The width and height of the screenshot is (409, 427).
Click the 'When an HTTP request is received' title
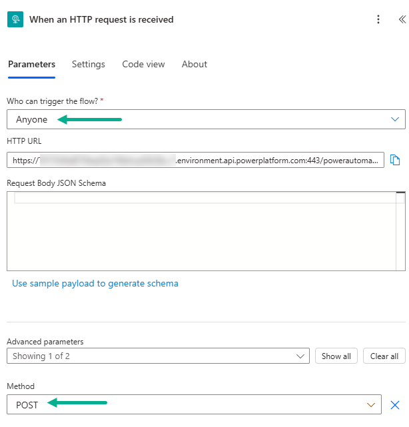[x=101, y=19]
